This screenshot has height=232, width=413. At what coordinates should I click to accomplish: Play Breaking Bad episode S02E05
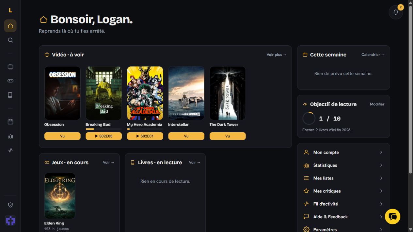(103, 136)
